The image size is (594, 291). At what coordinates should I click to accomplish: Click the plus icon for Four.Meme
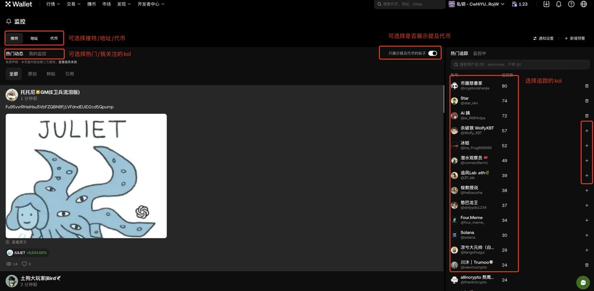[587, 220]
